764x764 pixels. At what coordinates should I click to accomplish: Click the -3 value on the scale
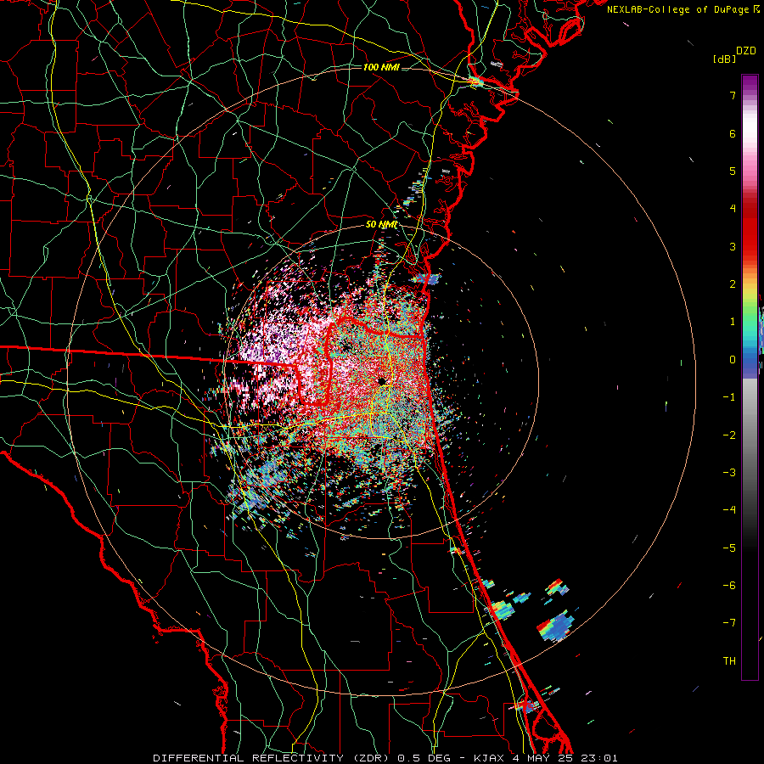[x=729, y=472]
